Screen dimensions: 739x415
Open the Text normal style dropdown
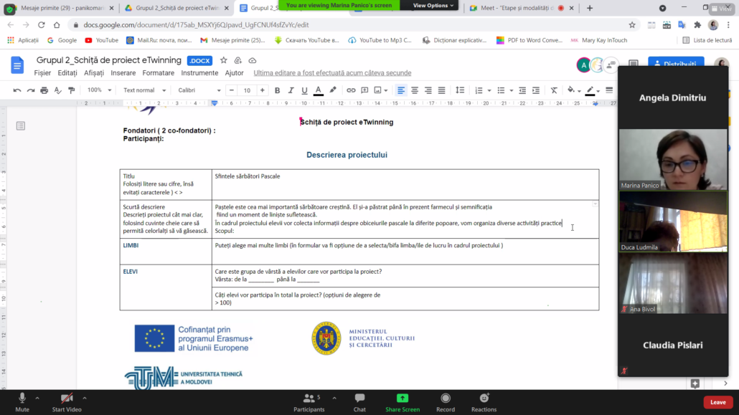pyautogui.click(x=144, y=90)
